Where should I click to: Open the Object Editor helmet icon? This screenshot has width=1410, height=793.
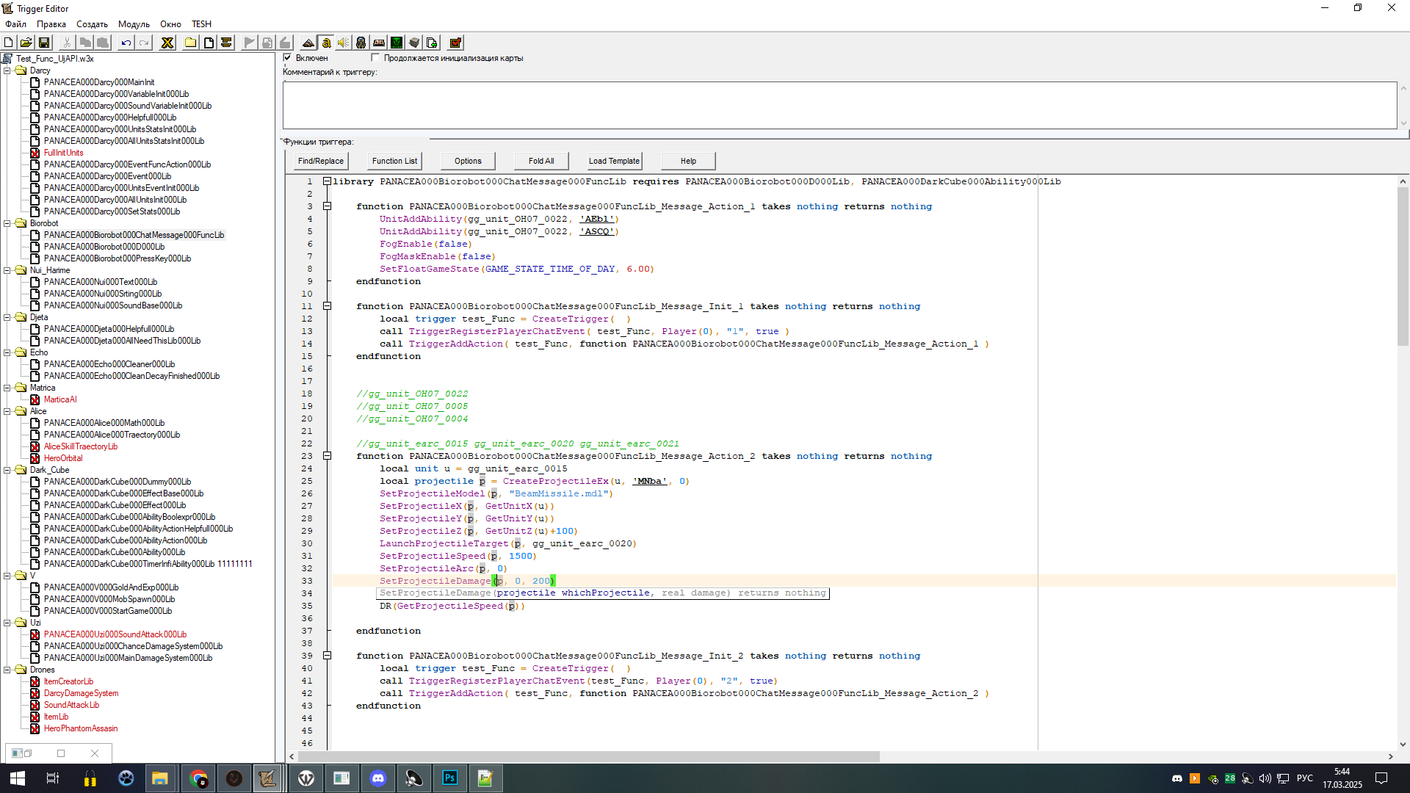tap(361, 43)
